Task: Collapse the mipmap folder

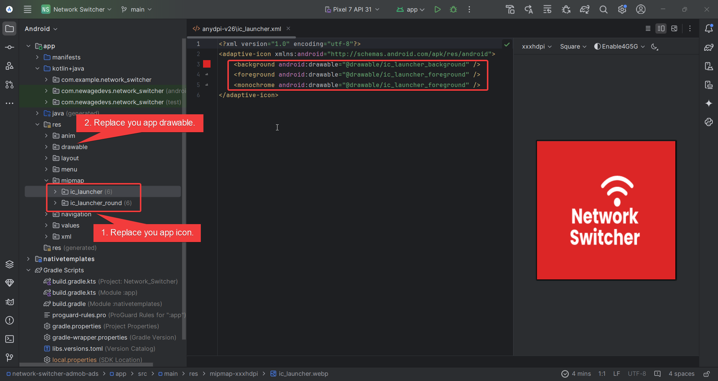Action: pyautogui.click(x=46, y=180)
